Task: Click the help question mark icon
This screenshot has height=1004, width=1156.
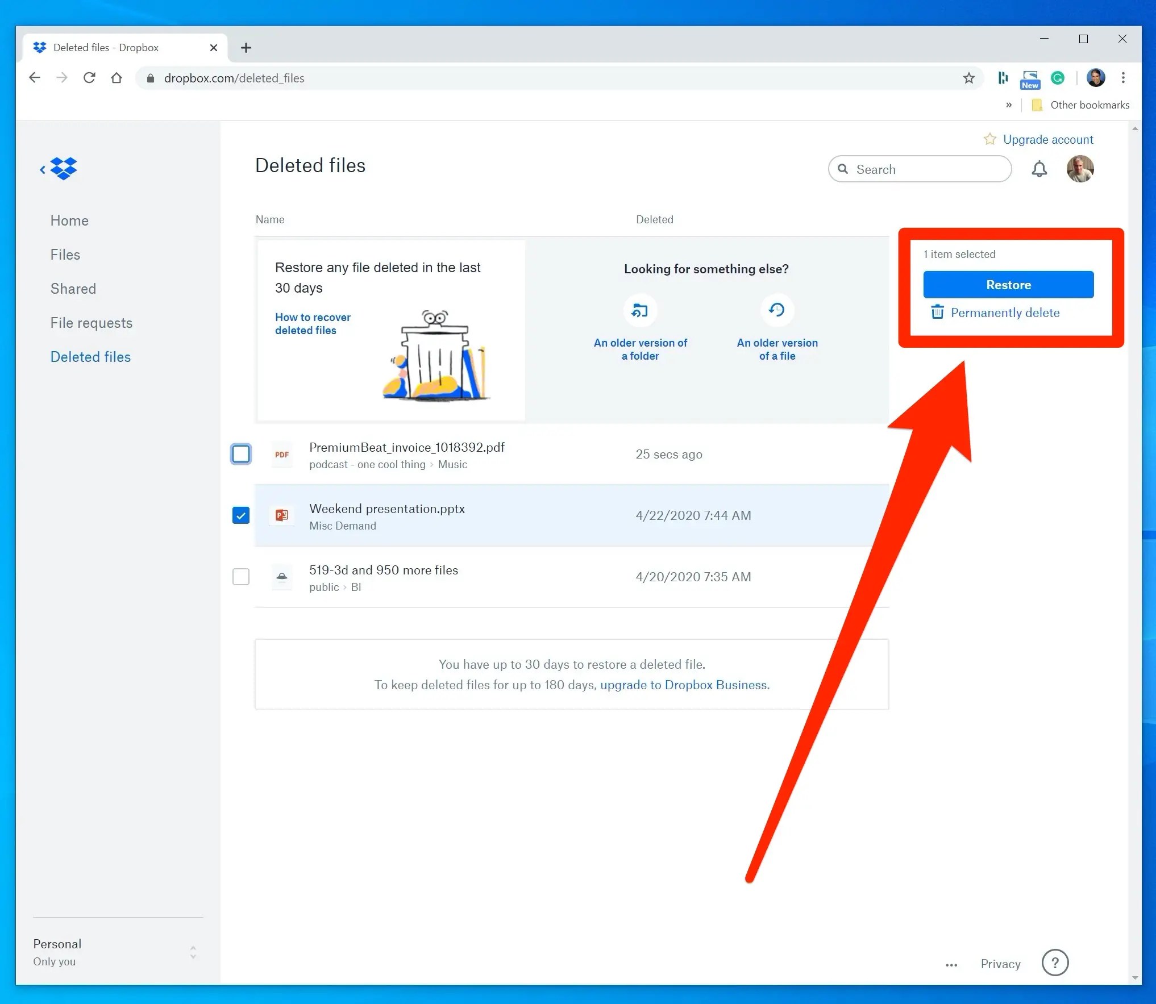Action: [1055, 963]
